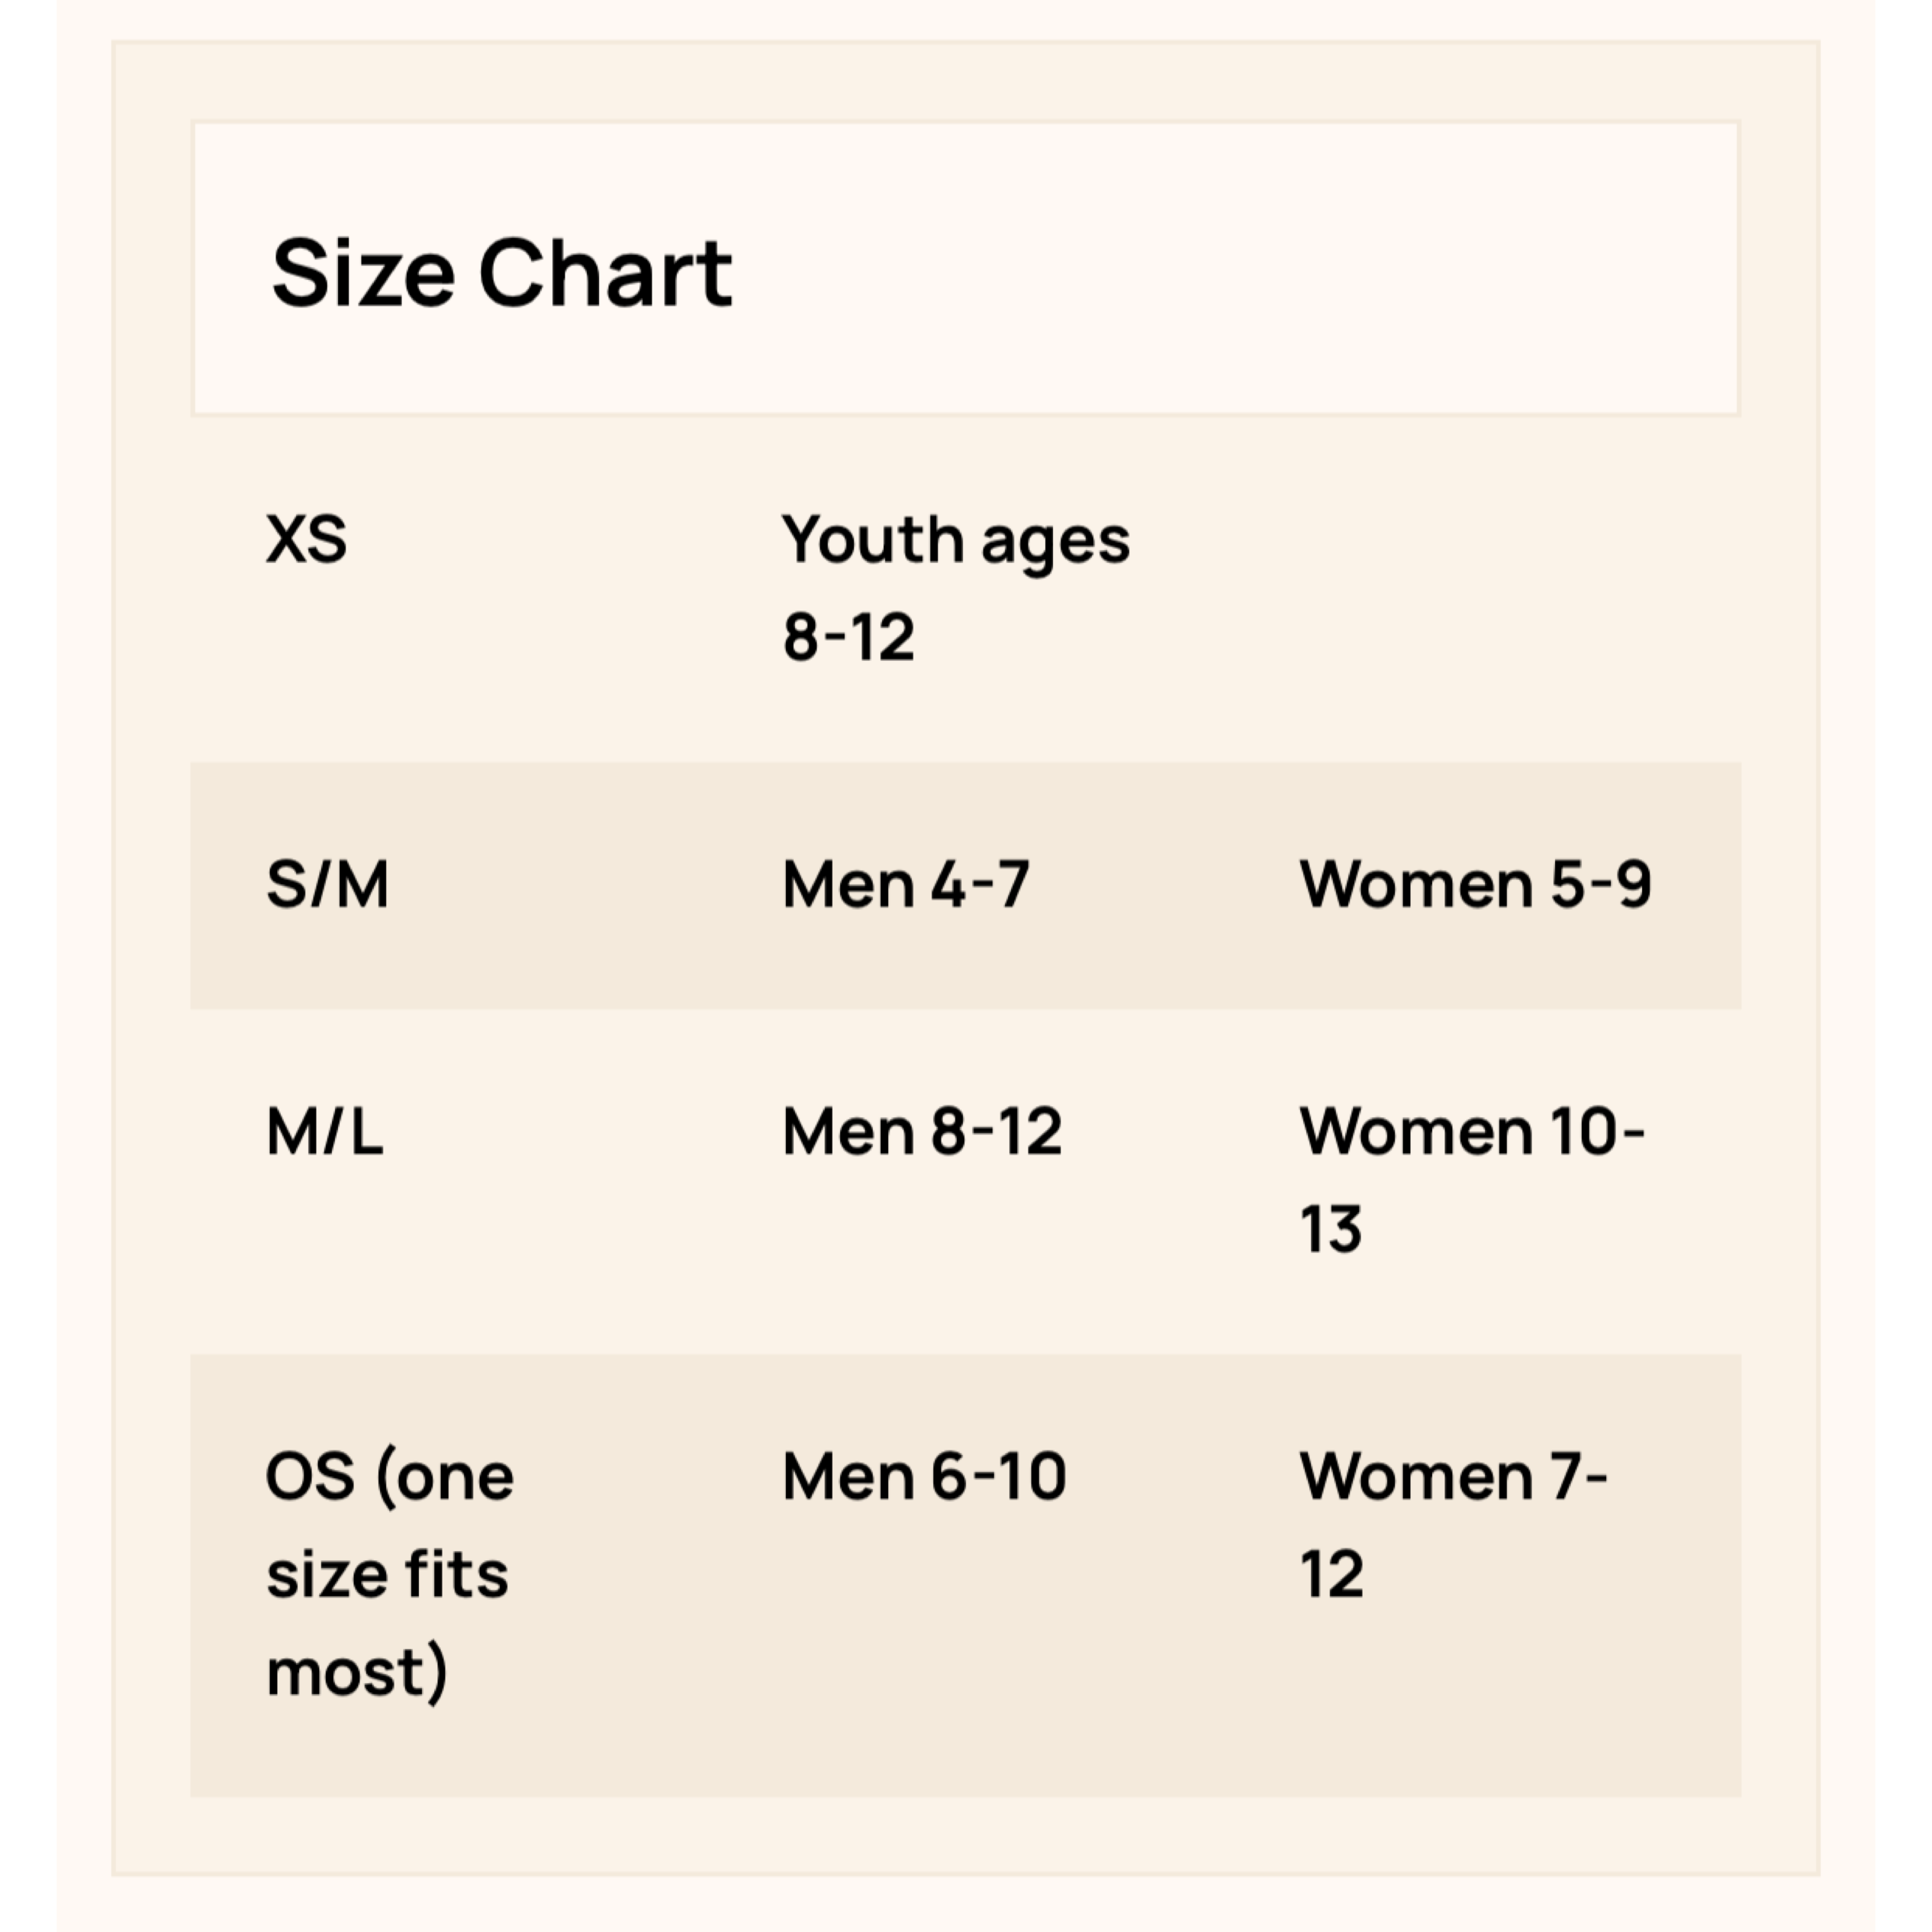Image resolution: width=1932 pixels, height=1932 pixels.
Task: Click the "size fits" line of OS label
Action: tap(387, 1575)
